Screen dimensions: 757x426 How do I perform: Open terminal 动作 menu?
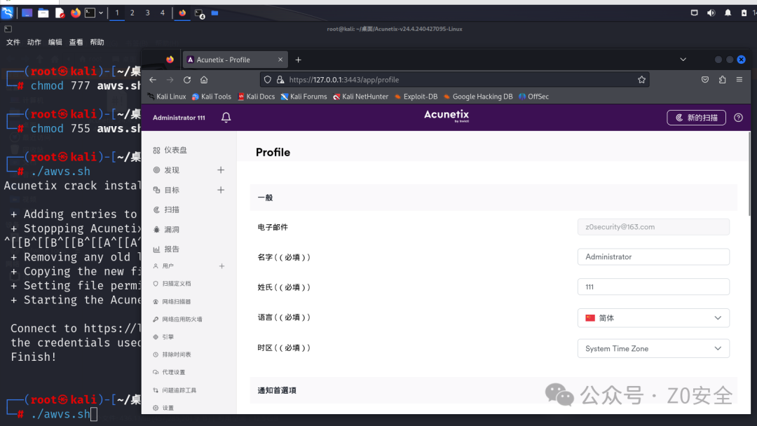[34, 43]
